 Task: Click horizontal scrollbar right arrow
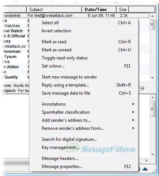tap(147, 161)
